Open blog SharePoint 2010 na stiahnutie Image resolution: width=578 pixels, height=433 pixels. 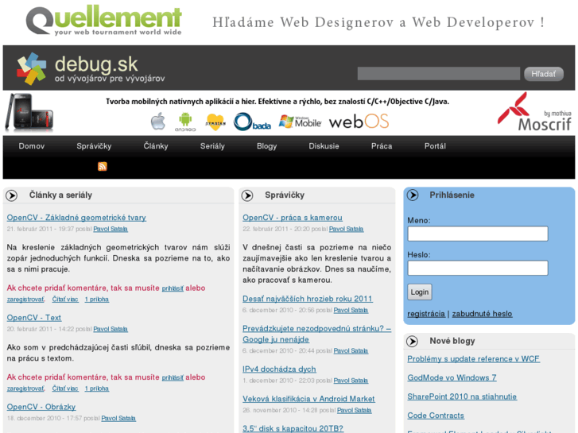[x=462, y=396]
